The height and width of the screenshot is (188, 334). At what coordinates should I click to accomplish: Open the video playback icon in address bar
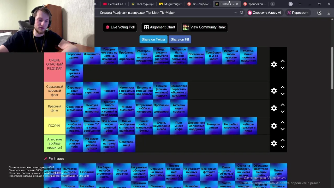tap(319, 13)
